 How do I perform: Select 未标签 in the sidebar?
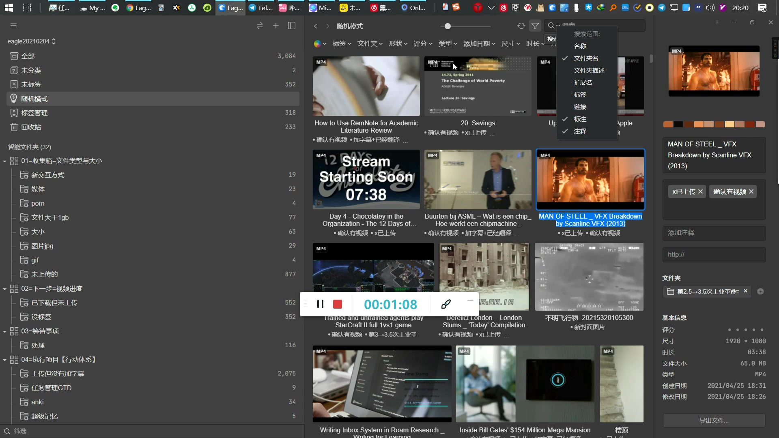(153, 84)
